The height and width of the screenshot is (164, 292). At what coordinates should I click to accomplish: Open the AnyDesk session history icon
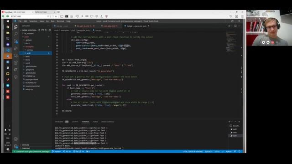click(230, 16)
